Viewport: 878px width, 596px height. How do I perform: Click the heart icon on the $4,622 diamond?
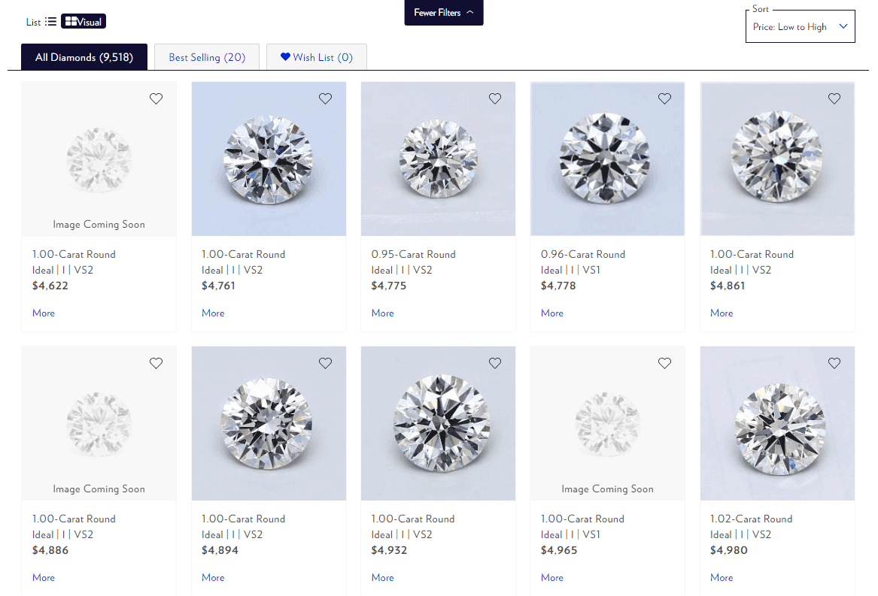pyautogui.click(x=156, y=98)
